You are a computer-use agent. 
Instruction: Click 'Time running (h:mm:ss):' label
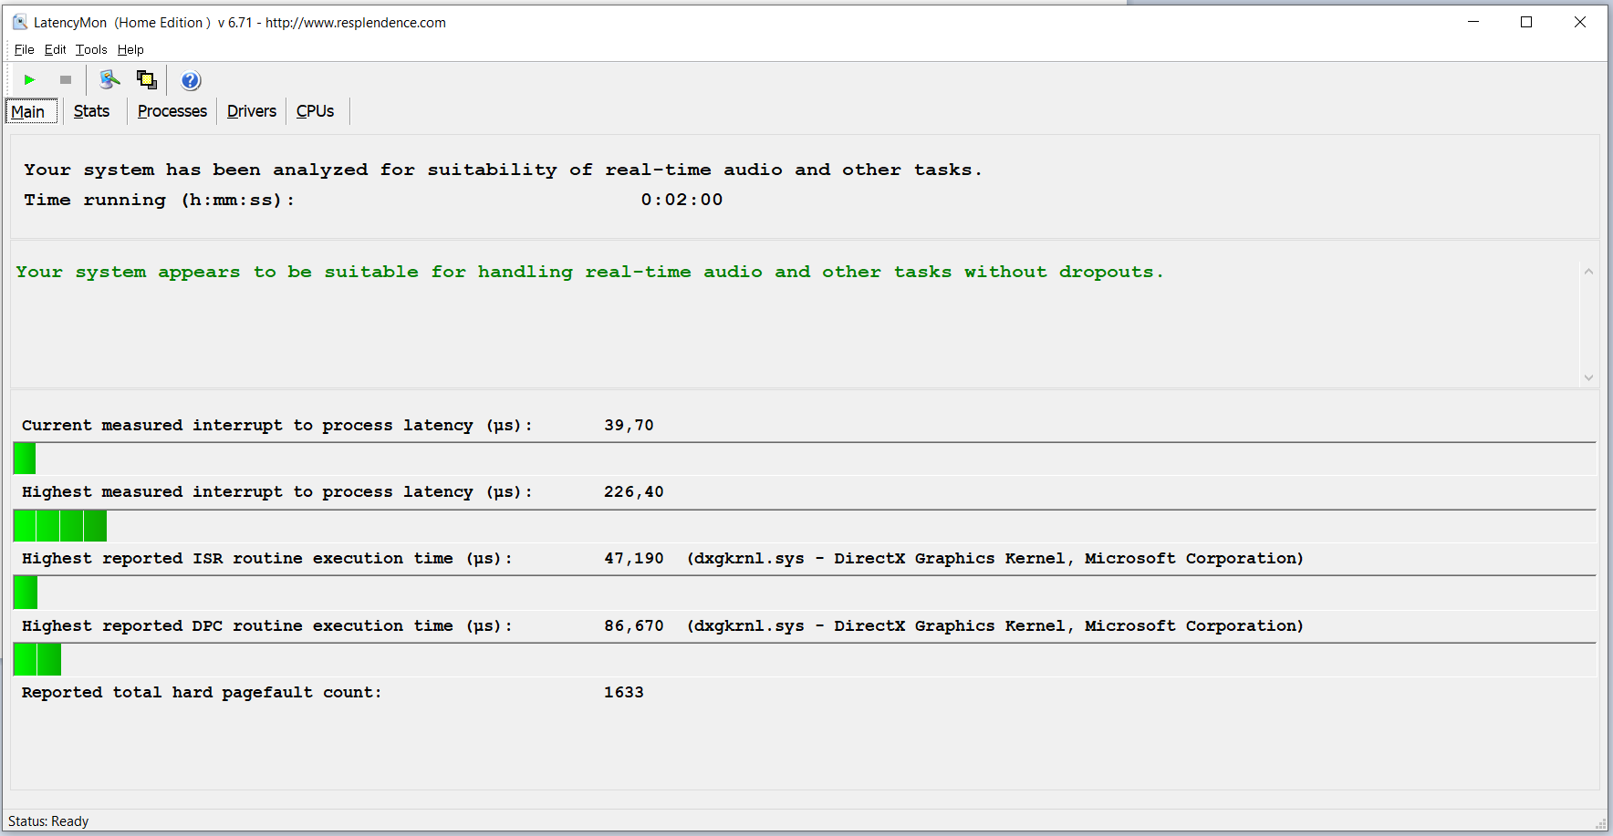(x=160, y=200)
